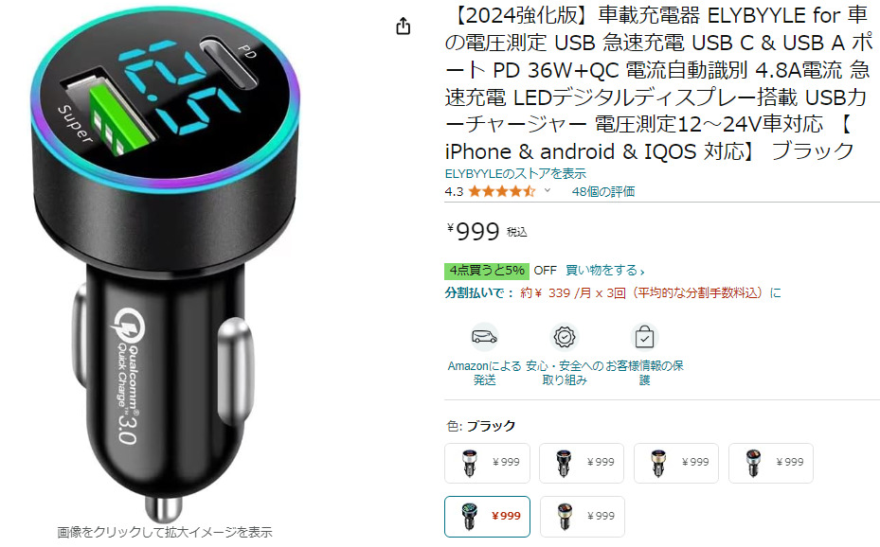Click the star rating icons
Viewport: 880px width, 547px height.
[x=502, y=192]
